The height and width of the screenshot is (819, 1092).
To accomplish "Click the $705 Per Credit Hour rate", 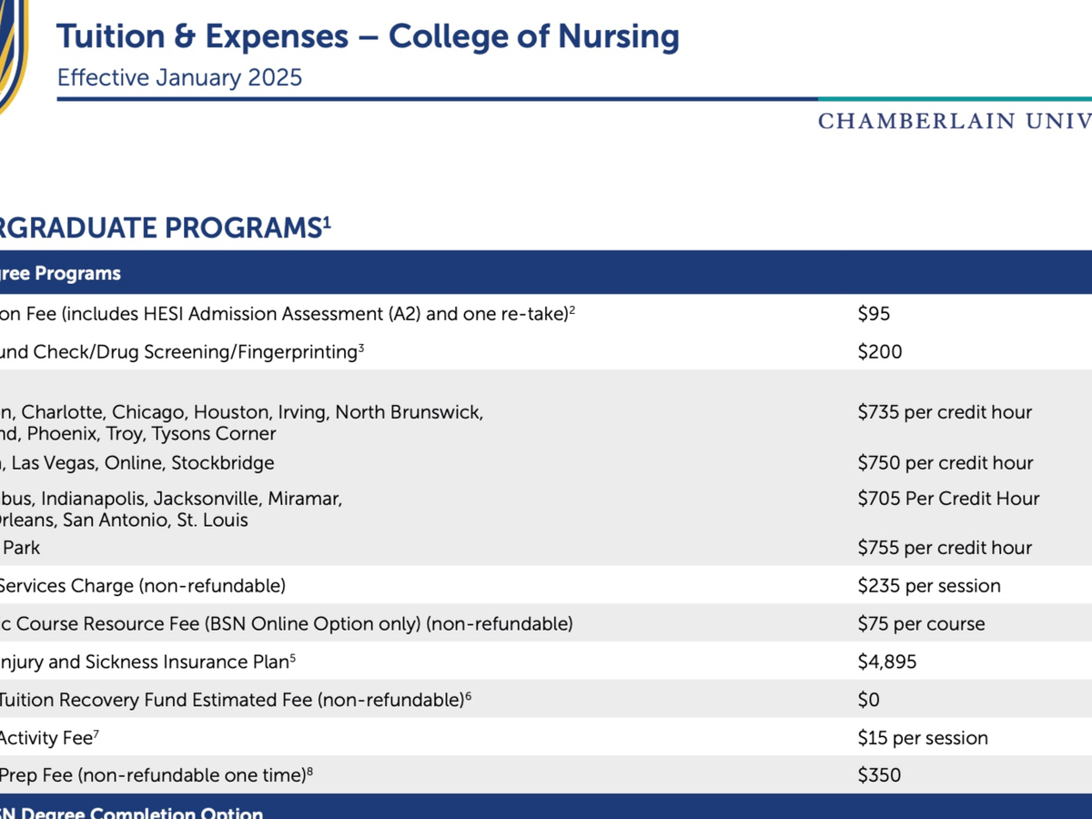I will (x=948, y=499).
